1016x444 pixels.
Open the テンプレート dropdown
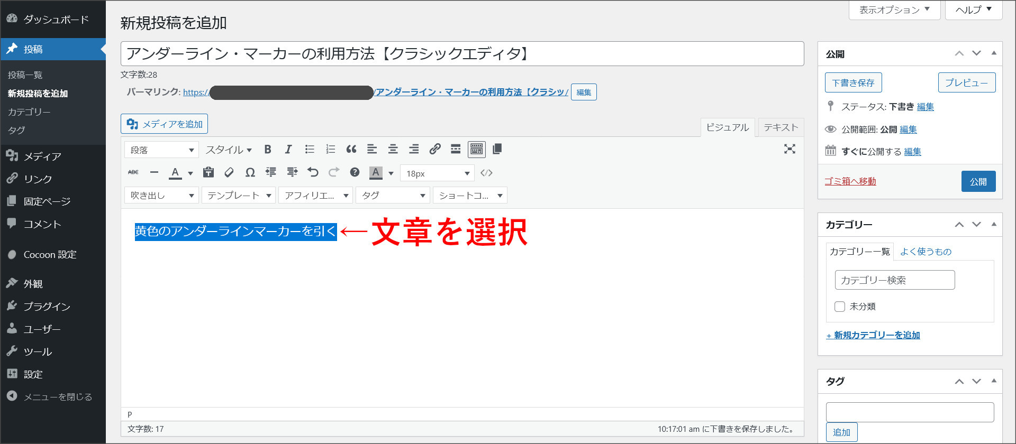(x=239, y=196)
